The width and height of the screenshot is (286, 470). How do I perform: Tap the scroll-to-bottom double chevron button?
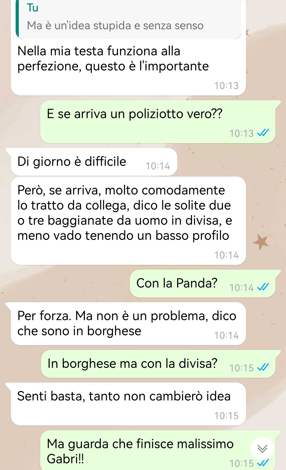(x=262, y=448)
